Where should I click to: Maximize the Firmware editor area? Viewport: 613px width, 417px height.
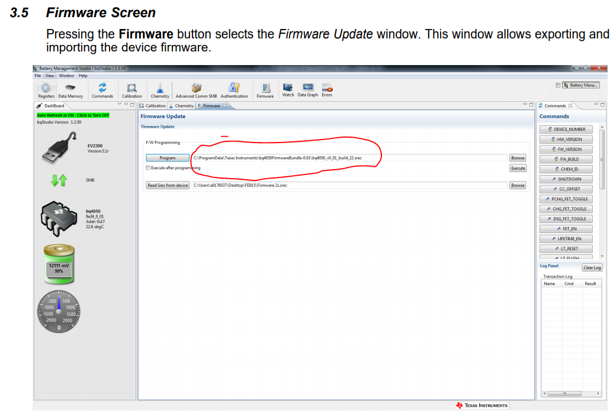point(531,105)
